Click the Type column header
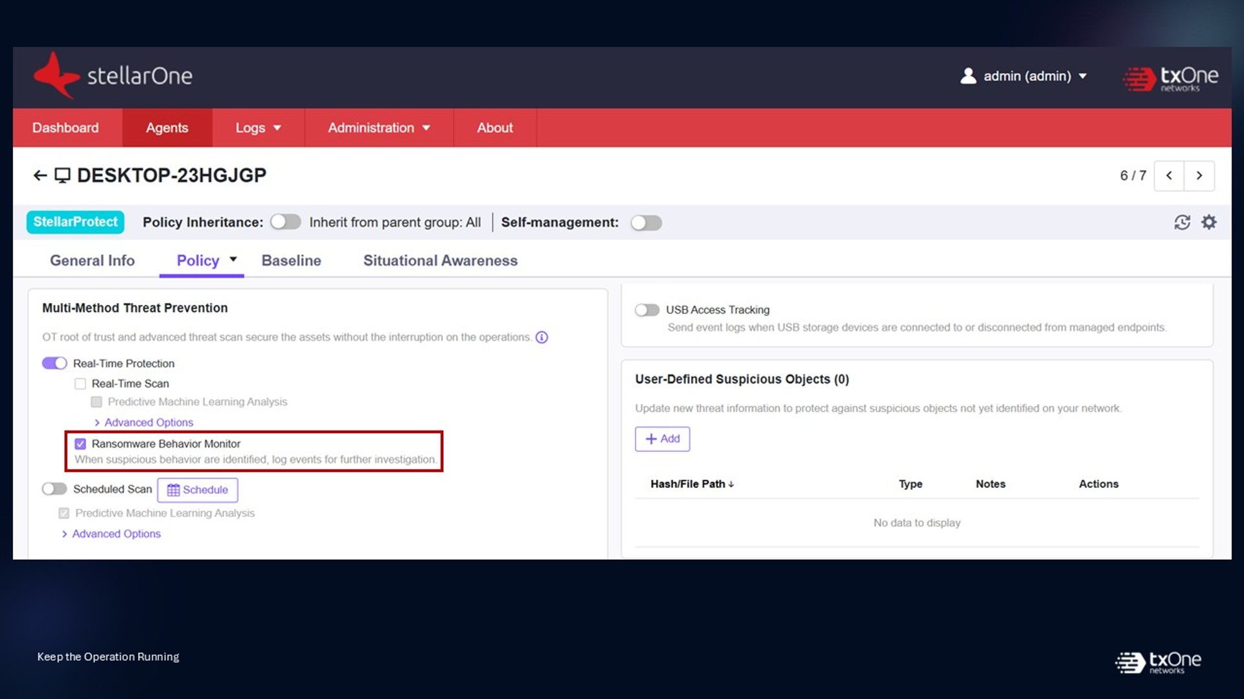This screenshot has width=1244, height=699. [x=910, y=484]
